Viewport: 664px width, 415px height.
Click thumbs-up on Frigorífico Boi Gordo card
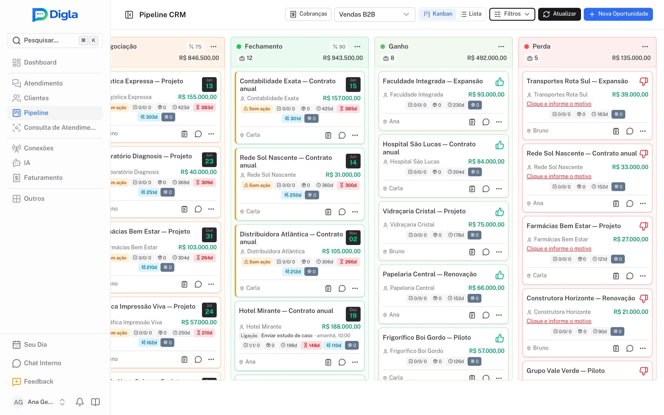click(500, 338)
